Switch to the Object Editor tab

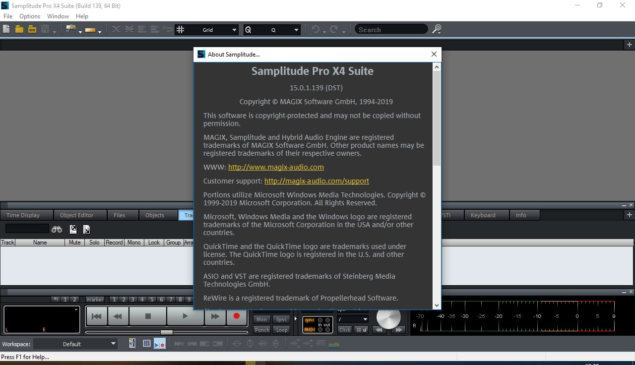click(80, 215)
